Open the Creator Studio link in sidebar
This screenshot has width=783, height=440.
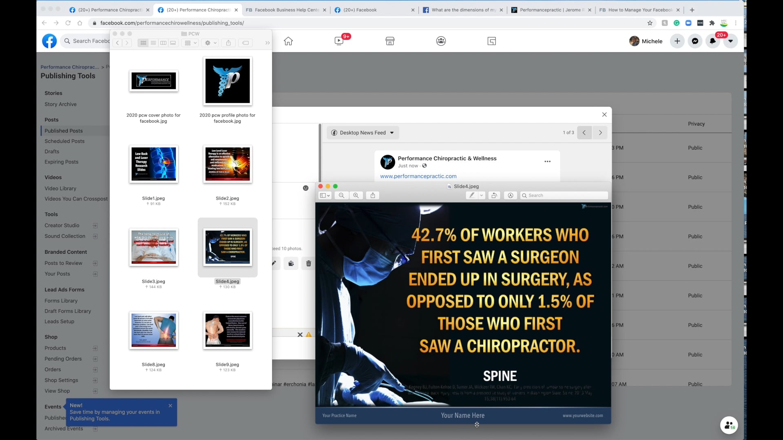(x=62, y=225)
